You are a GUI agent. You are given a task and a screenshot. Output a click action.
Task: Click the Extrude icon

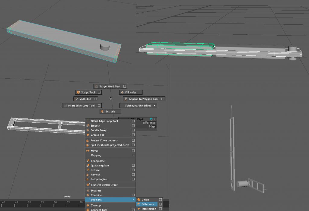point(103,112)
